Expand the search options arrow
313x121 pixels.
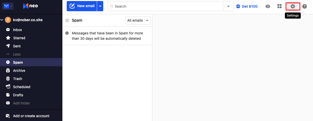pos(228,6)
